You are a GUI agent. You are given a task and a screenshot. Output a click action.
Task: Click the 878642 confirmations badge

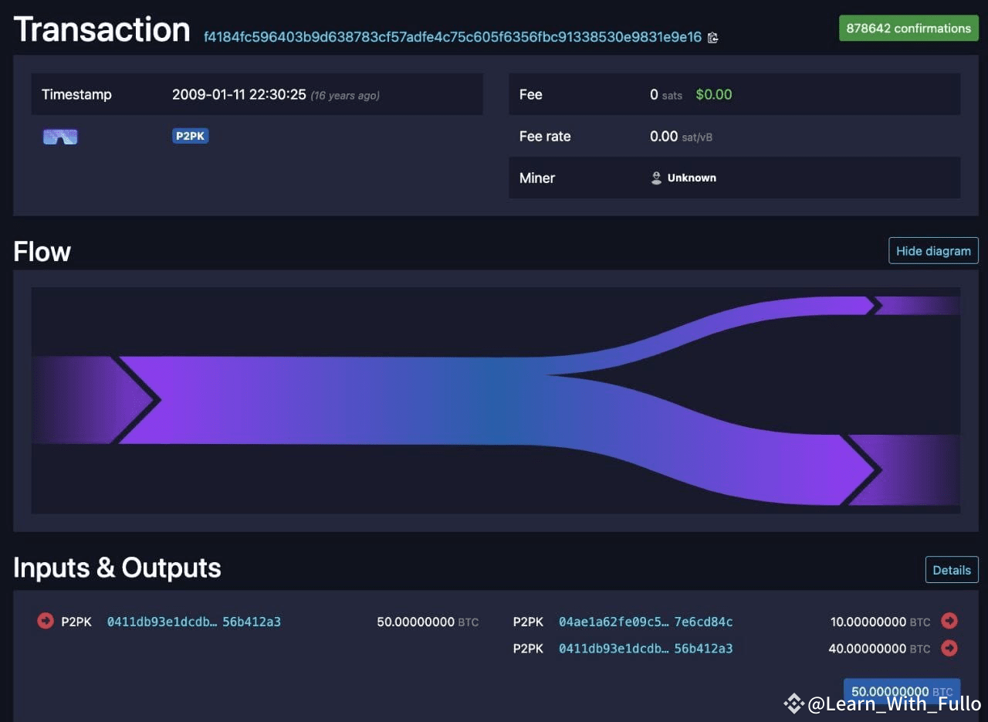click(908, 28)
